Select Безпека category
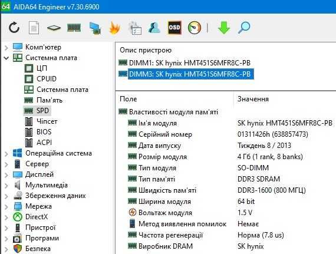This screenshot has height=254, width=336. pos(32,249)
